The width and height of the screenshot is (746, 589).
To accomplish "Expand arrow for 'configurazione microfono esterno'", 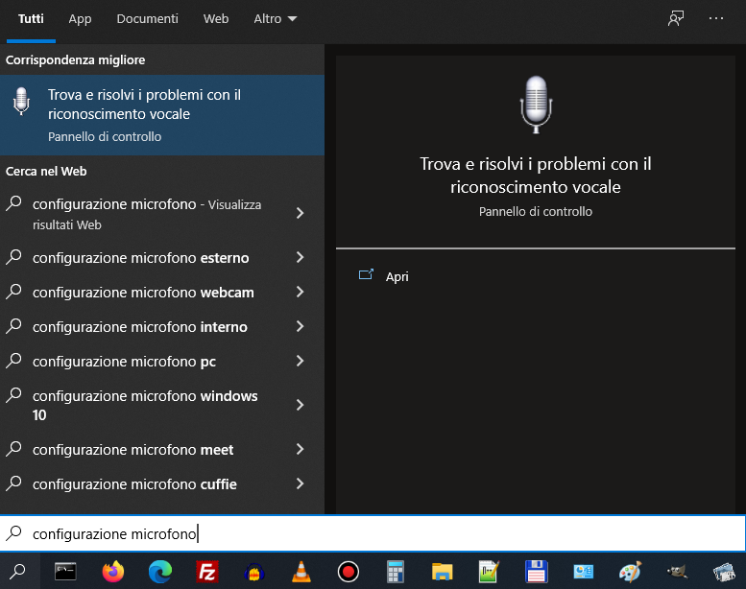I will (x=300, y=257).
